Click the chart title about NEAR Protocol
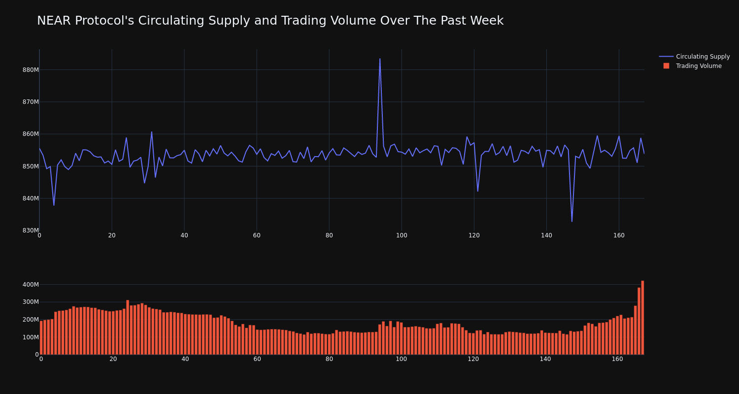Screen dimensions: 739x394 point(270,21)
